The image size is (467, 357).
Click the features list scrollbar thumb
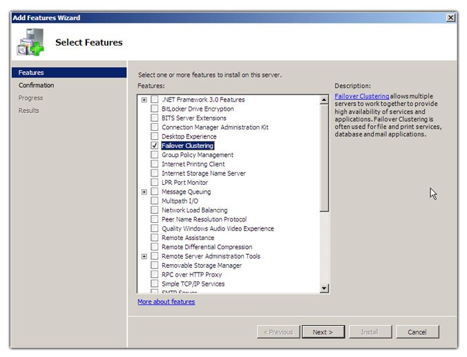pyautogui.click(x=324, y=158)
